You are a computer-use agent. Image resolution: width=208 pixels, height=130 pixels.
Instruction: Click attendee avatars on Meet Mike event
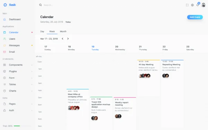(x=74, y=108)
